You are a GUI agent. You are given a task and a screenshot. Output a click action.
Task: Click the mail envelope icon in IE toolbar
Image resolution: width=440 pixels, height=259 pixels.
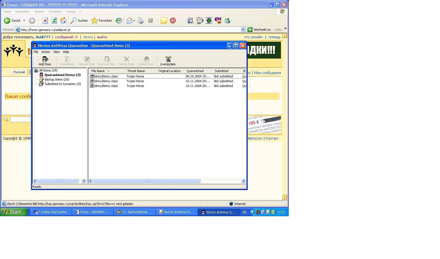click(129, 21)
